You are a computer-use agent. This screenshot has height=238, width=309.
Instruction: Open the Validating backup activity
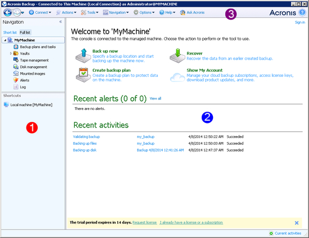click(x=87, y=136)
